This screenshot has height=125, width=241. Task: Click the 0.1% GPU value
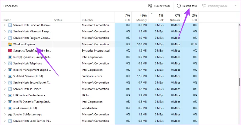point(194,44)
